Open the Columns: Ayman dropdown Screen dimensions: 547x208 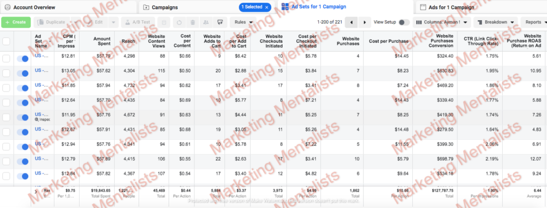point(442,22)
